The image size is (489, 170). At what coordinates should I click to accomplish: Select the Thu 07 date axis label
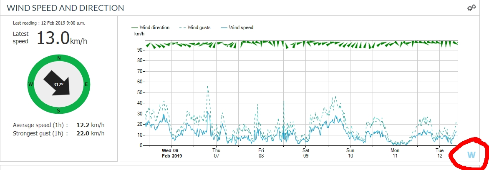[216, 153]
